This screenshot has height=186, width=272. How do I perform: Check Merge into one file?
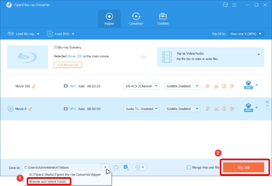click(x=189, y=167)
